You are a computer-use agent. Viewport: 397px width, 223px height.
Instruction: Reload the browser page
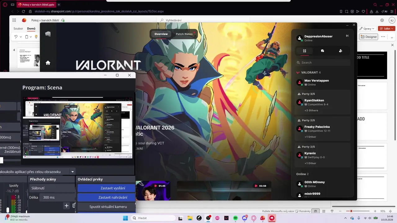23,11
